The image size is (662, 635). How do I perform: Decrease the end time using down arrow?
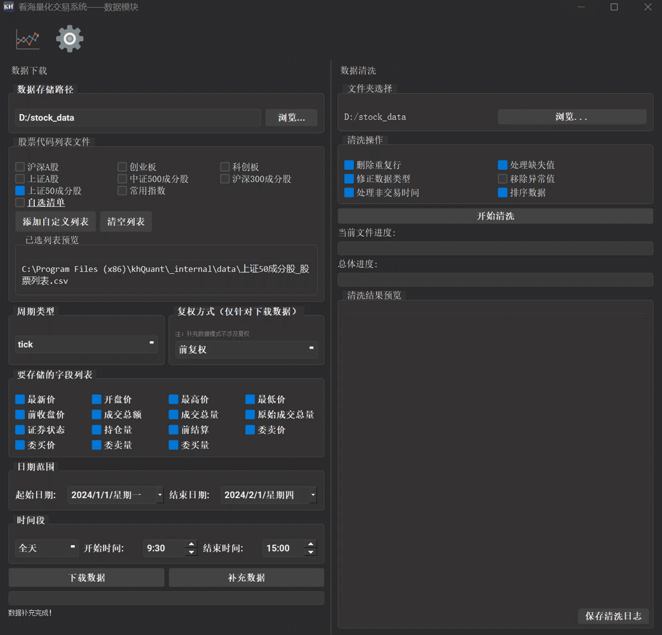pyautogui.click(x=310, y=553)
